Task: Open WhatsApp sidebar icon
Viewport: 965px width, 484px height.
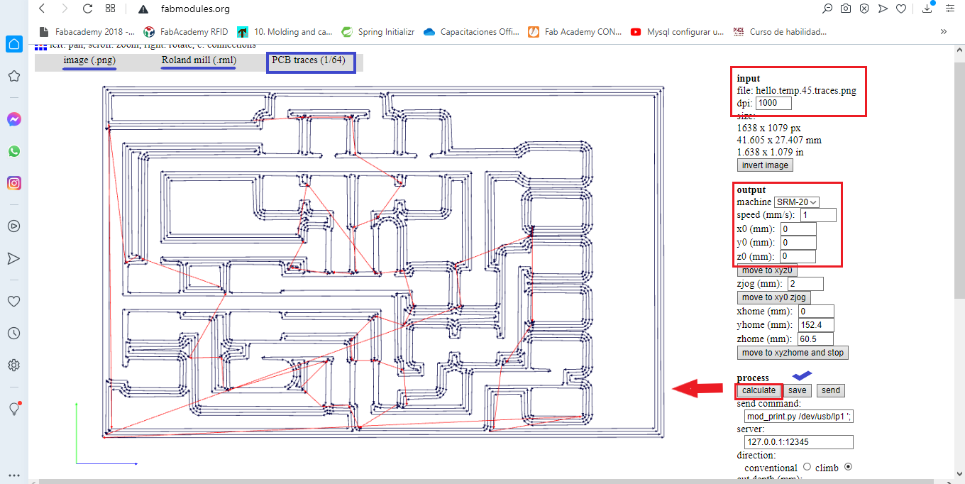Action: click(x=13, y=151)
